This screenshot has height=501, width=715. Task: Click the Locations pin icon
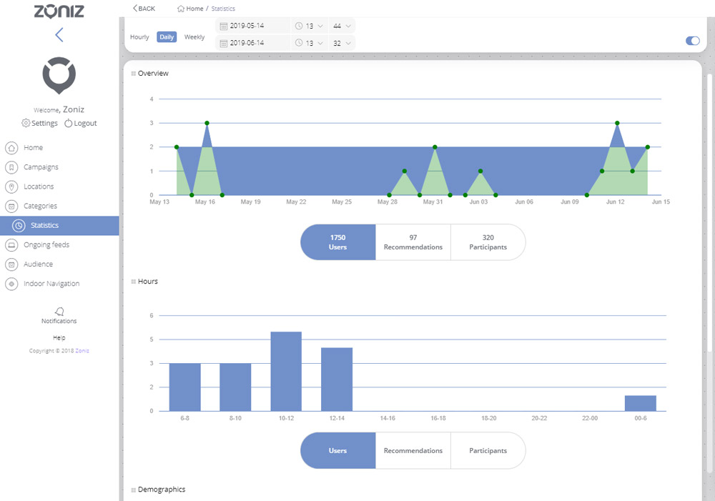point(11,187)
